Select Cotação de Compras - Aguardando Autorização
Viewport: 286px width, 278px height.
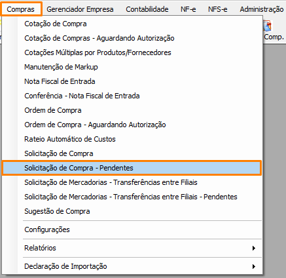point(132,38)
